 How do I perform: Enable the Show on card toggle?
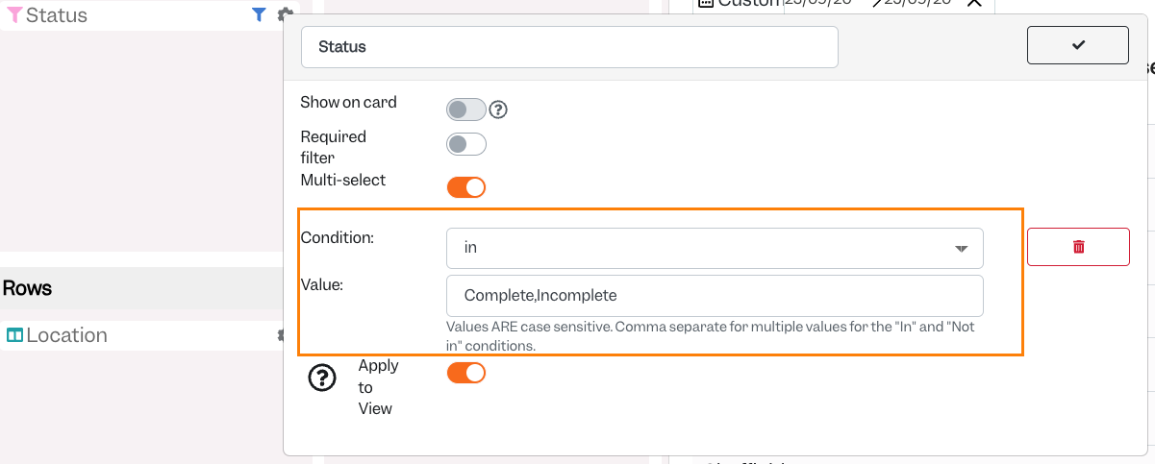466,109
